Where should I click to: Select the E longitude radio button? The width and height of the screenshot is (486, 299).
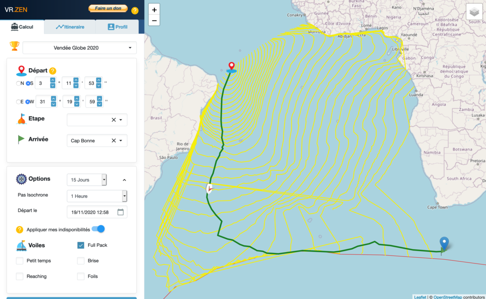point(19,102)
